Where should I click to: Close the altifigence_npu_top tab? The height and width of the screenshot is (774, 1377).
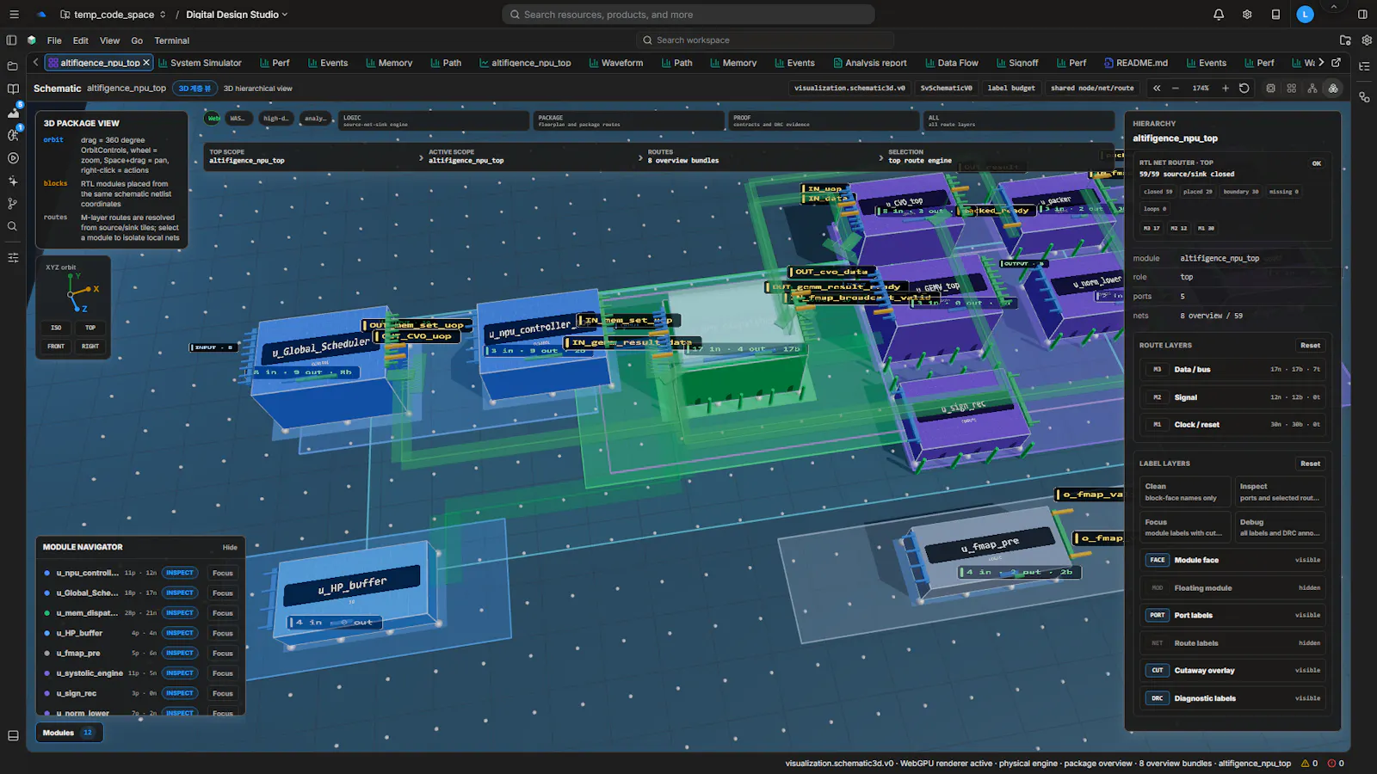click(146, 63)
